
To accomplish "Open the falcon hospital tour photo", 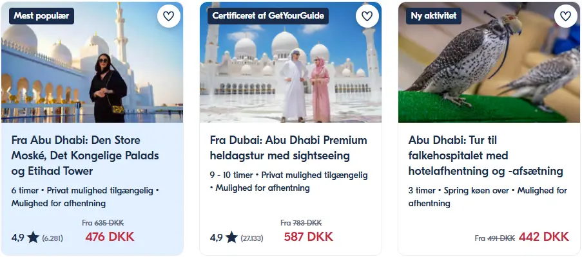I will pyautogui.click(x=489, y=62).
